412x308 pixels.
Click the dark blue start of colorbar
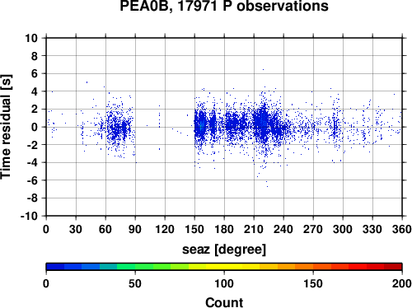[55, 267]
